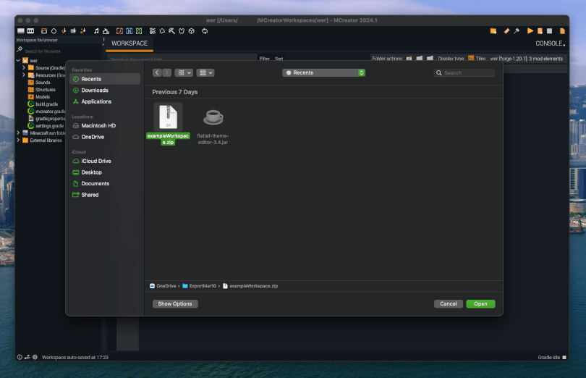Collapse the wer root tree node
This screenshot has width=586, height=378.
pyautogui.click(x=18, y=60)
